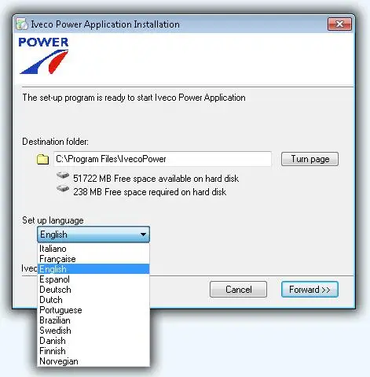Click the Iveco Power logo image
This screenshot has width=370, height=377.
(44, 55)
